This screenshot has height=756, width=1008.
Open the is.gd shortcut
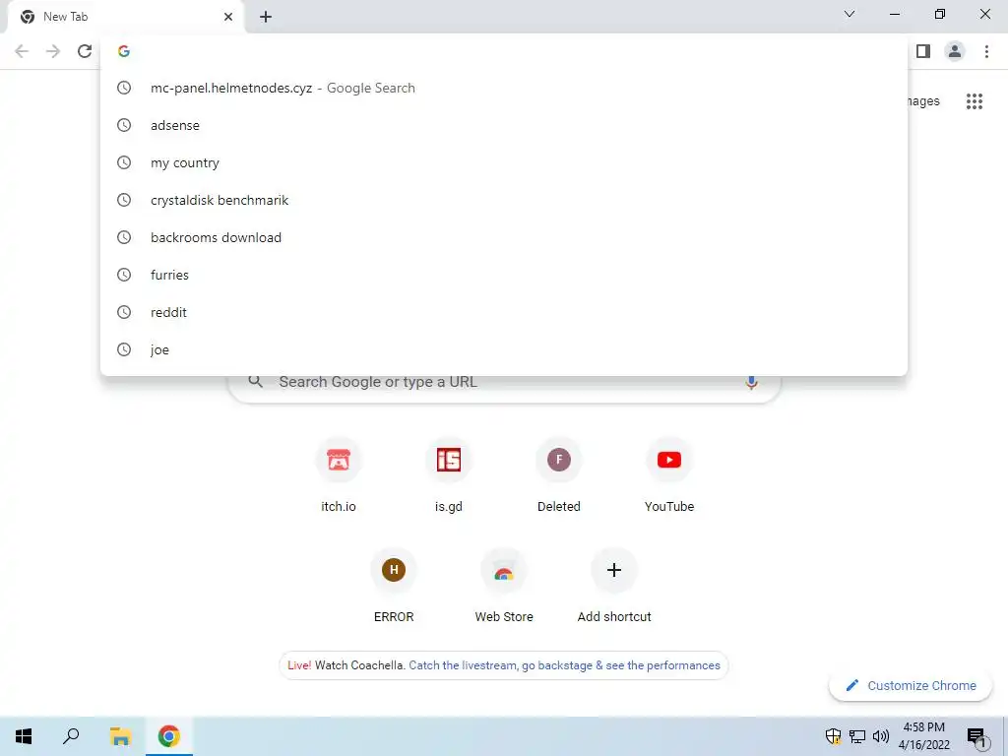tap(448, 474)
